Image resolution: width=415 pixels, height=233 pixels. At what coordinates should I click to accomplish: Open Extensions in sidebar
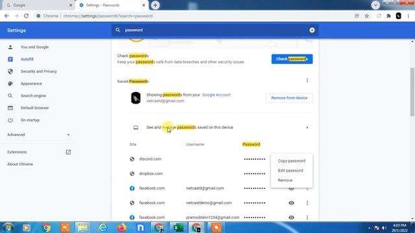pos(38,152)
